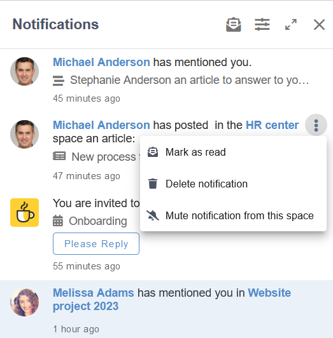Open Michael Anderson link in mention notification
Image resolution: width=333 pixels, height=338 pixels.
click(x=101, y=62)
